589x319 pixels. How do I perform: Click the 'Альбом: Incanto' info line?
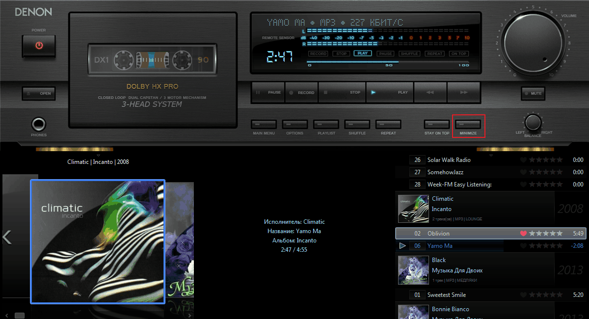294,240
